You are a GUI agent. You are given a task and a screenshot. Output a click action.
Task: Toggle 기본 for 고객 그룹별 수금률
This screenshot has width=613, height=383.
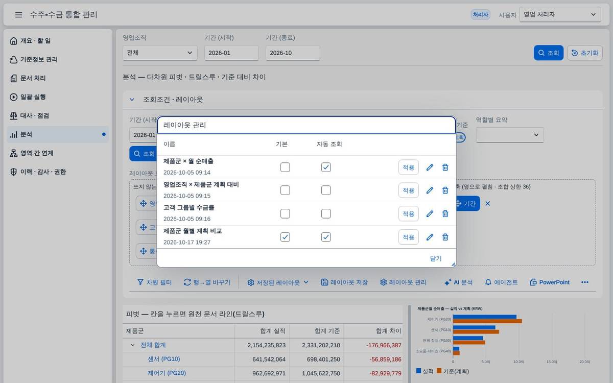point(285,213)
